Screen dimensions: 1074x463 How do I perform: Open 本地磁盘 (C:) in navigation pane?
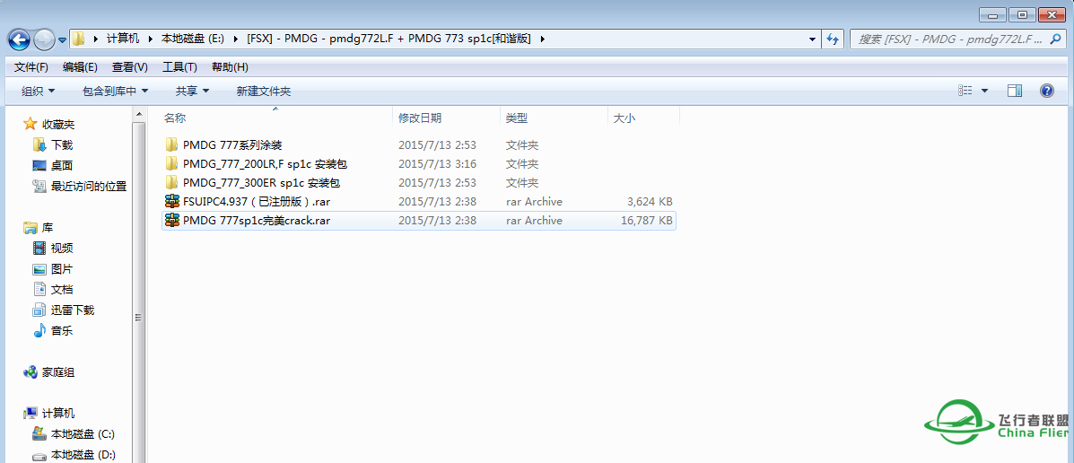(x=83, y=433)
